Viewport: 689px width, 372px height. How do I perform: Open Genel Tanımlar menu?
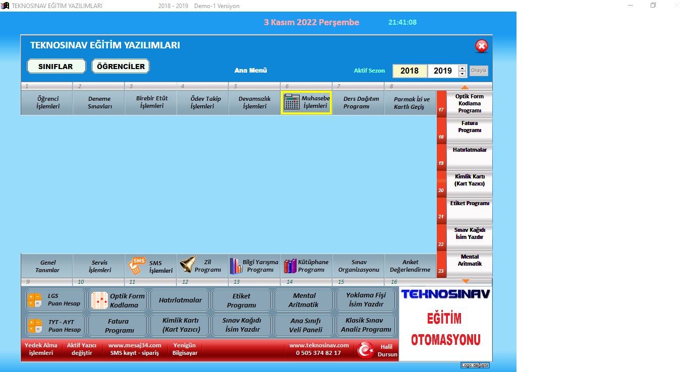[x=47, y=266]
